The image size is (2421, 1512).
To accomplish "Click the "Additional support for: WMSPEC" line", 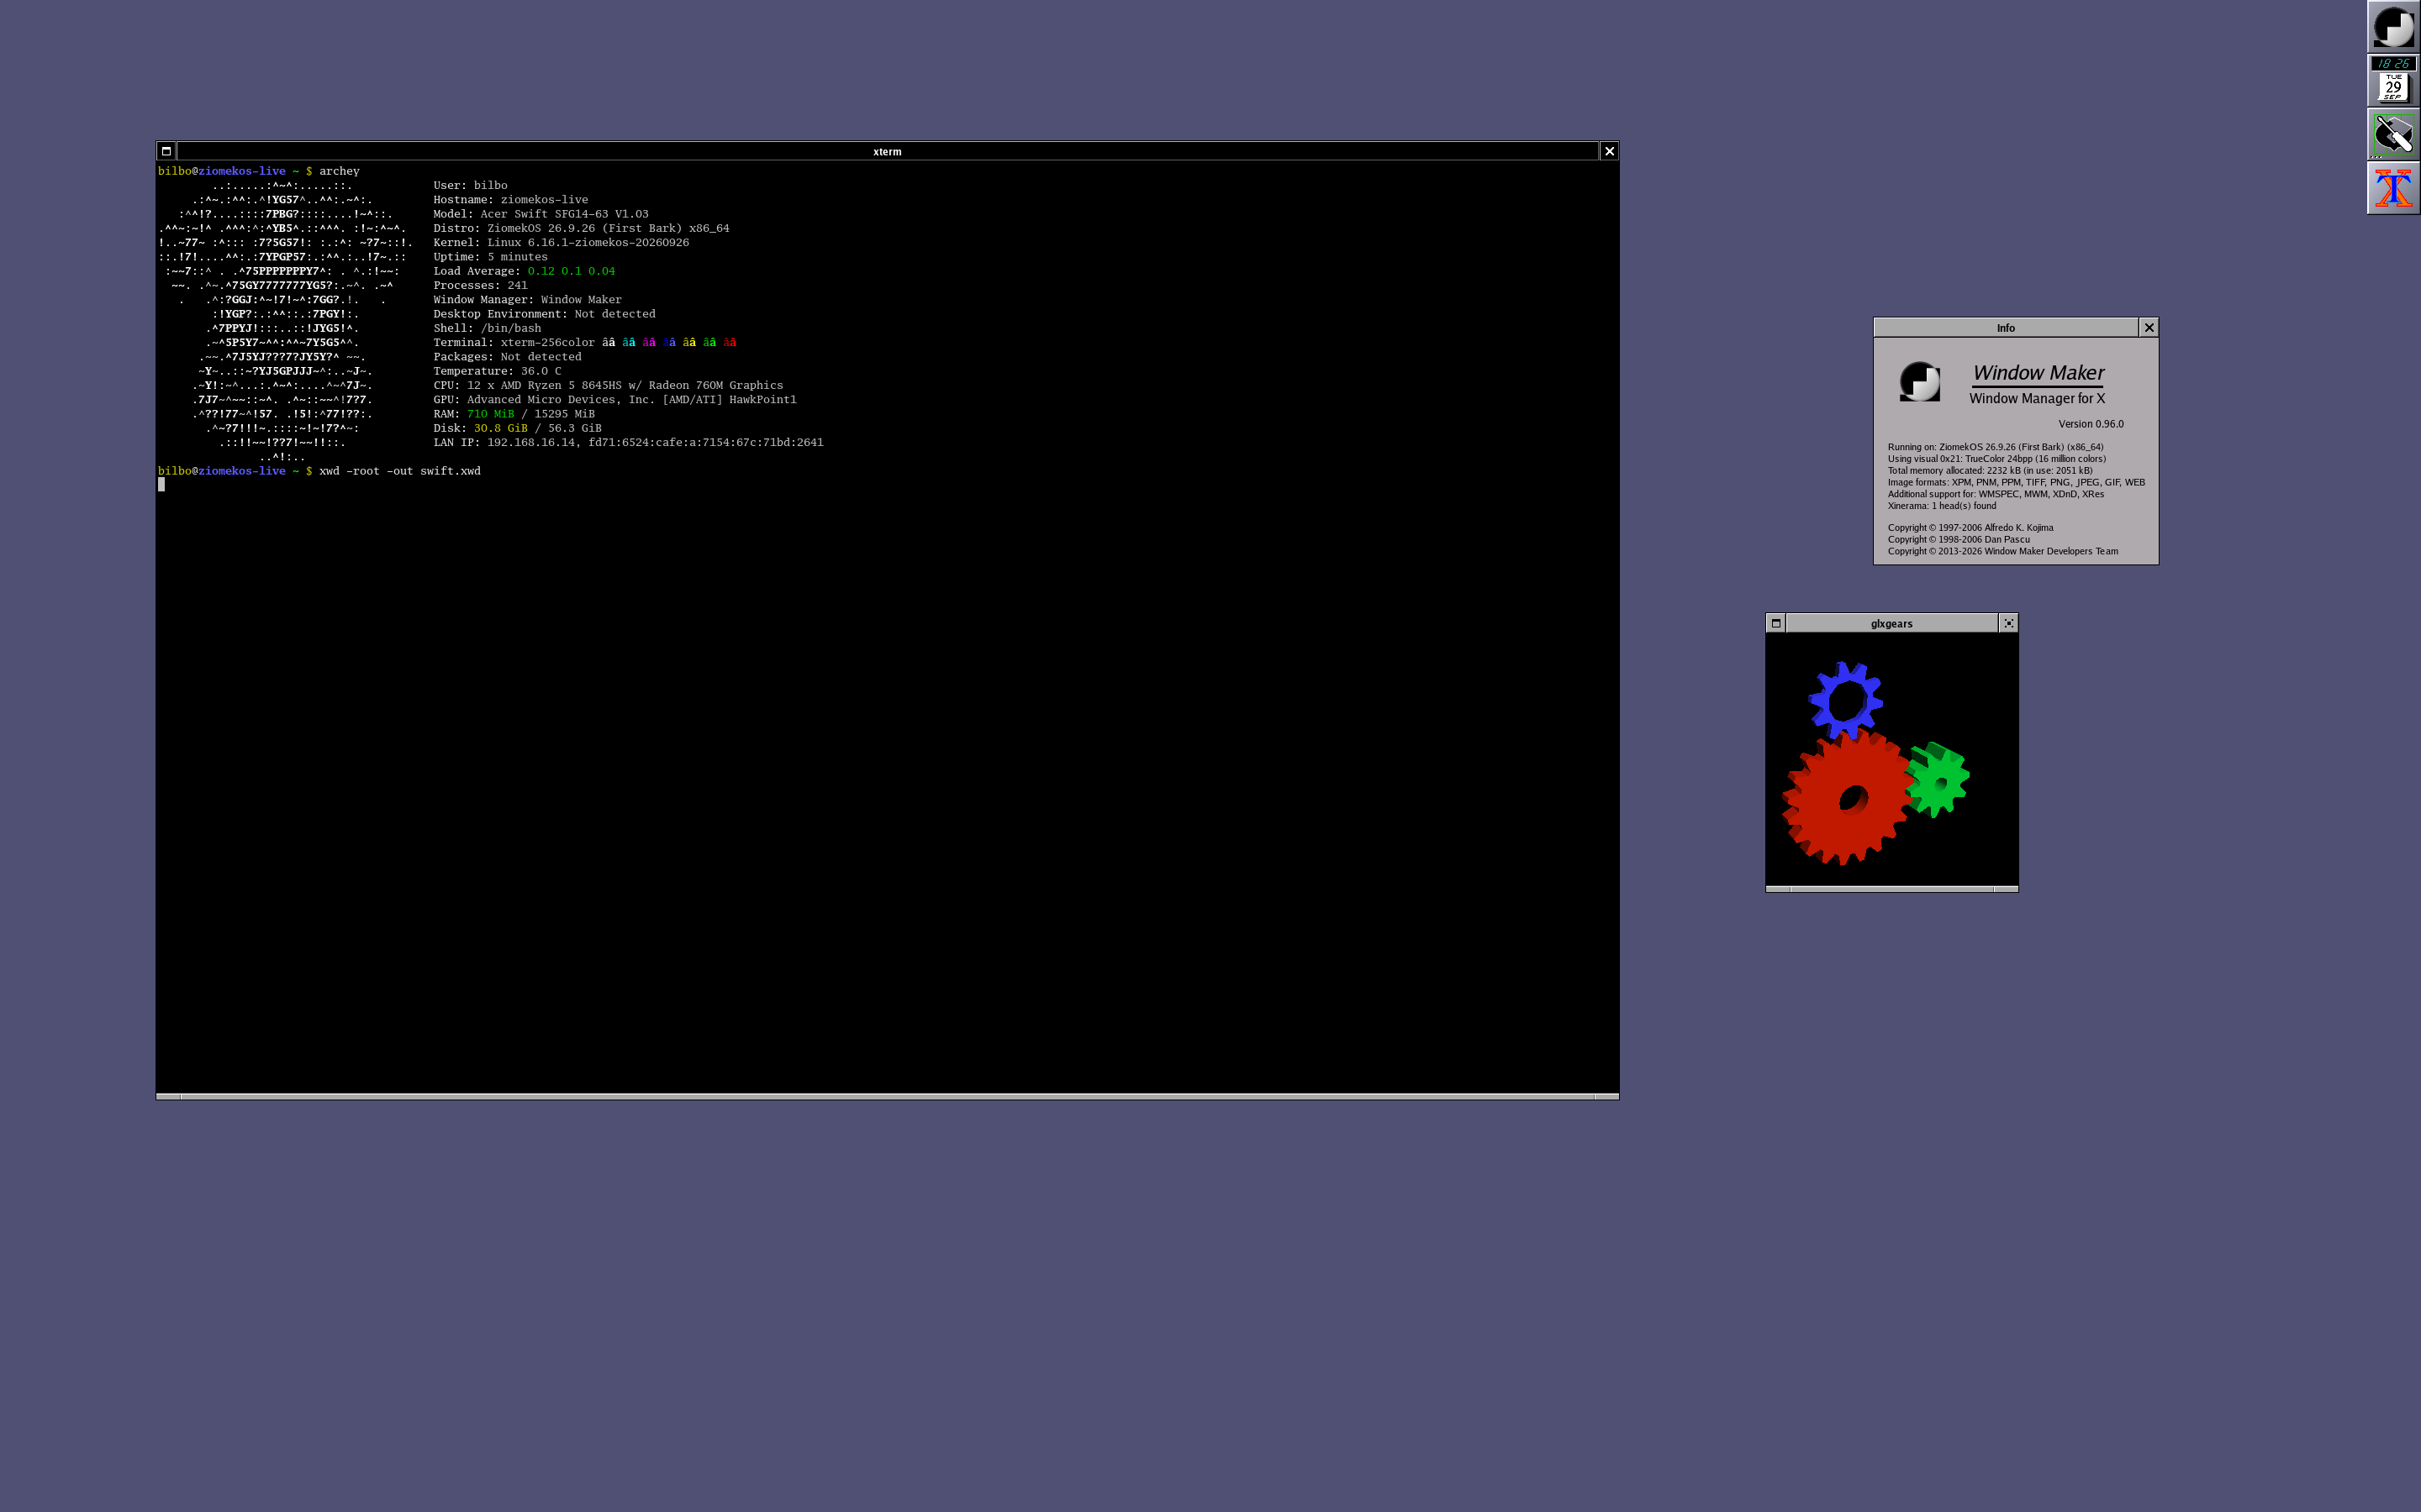I will click(x=1996, y=494).
